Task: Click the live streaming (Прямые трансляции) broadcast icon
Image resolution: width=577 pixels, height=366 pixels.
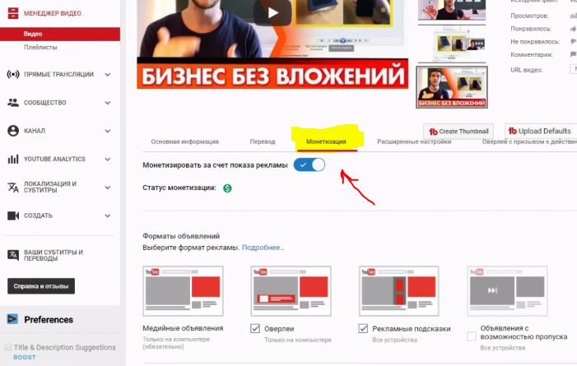Action: [13, 74]
